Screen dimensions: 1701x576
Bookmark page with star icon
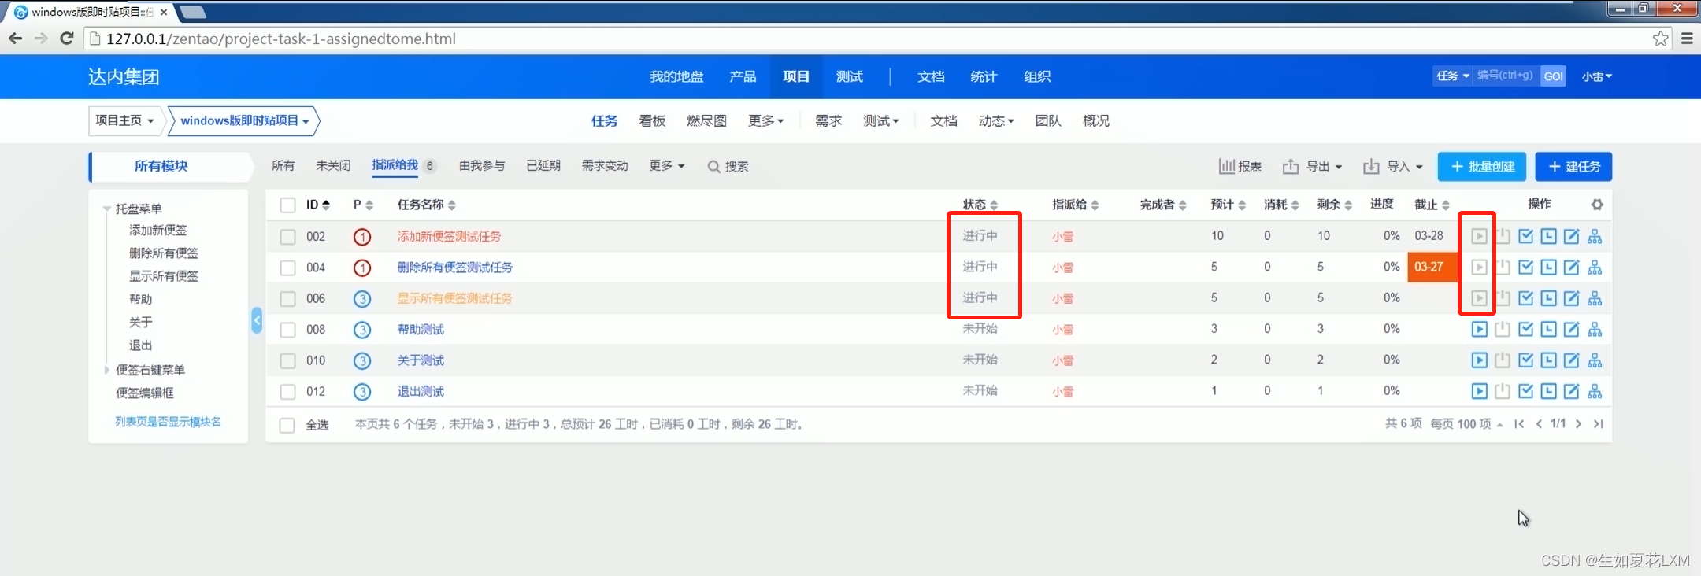1660,39
